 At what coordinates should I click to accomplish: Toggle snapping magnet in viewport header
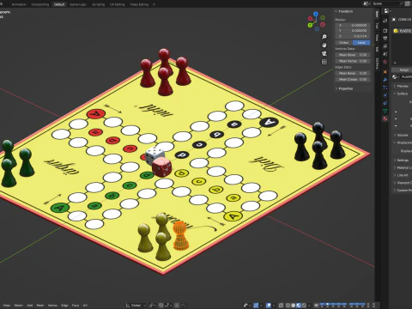point(162,306)
